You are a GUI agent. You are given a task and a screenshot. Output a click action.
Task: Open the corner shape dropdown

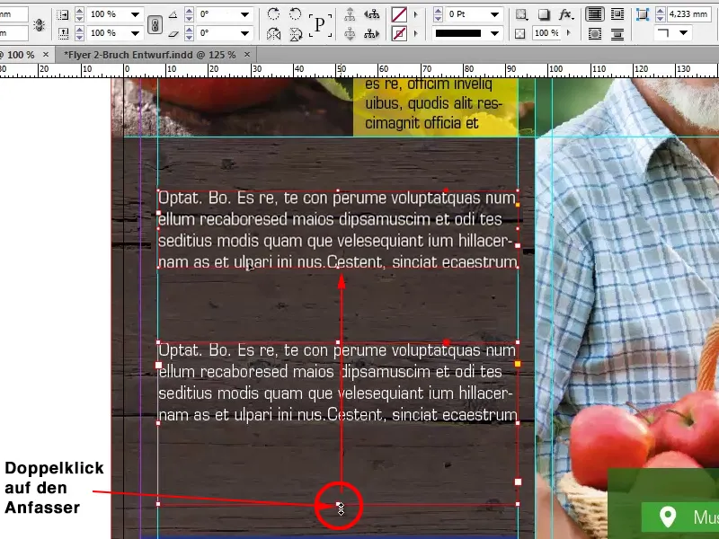pyautogui.click(x=683, y=33)
